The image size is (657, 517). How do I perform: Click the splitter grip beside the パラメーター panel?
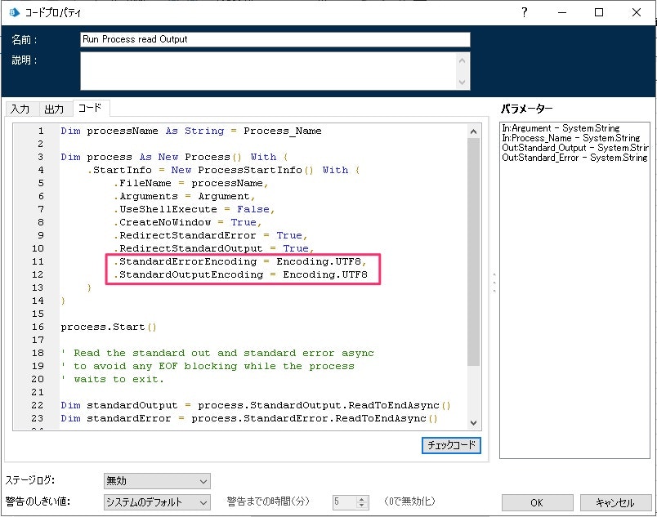tap(494, 283)
